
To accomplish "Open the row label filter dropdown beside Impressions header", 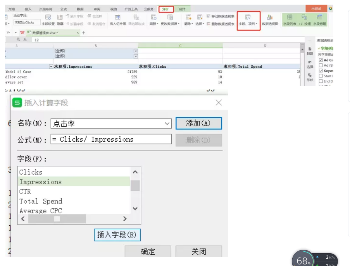I will [x=51, y=67].
